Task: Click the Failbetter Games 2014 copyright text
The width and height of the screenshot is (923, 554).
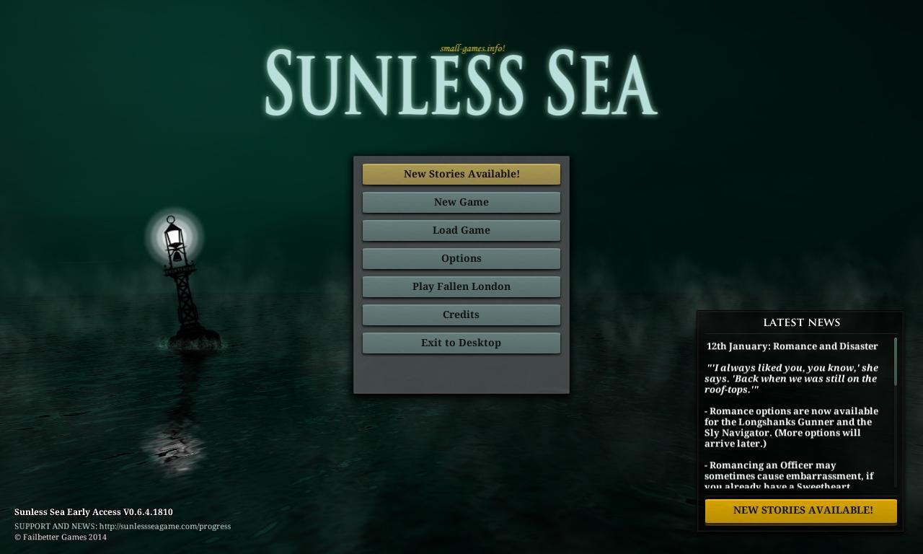Action: (x=61, y=537)
